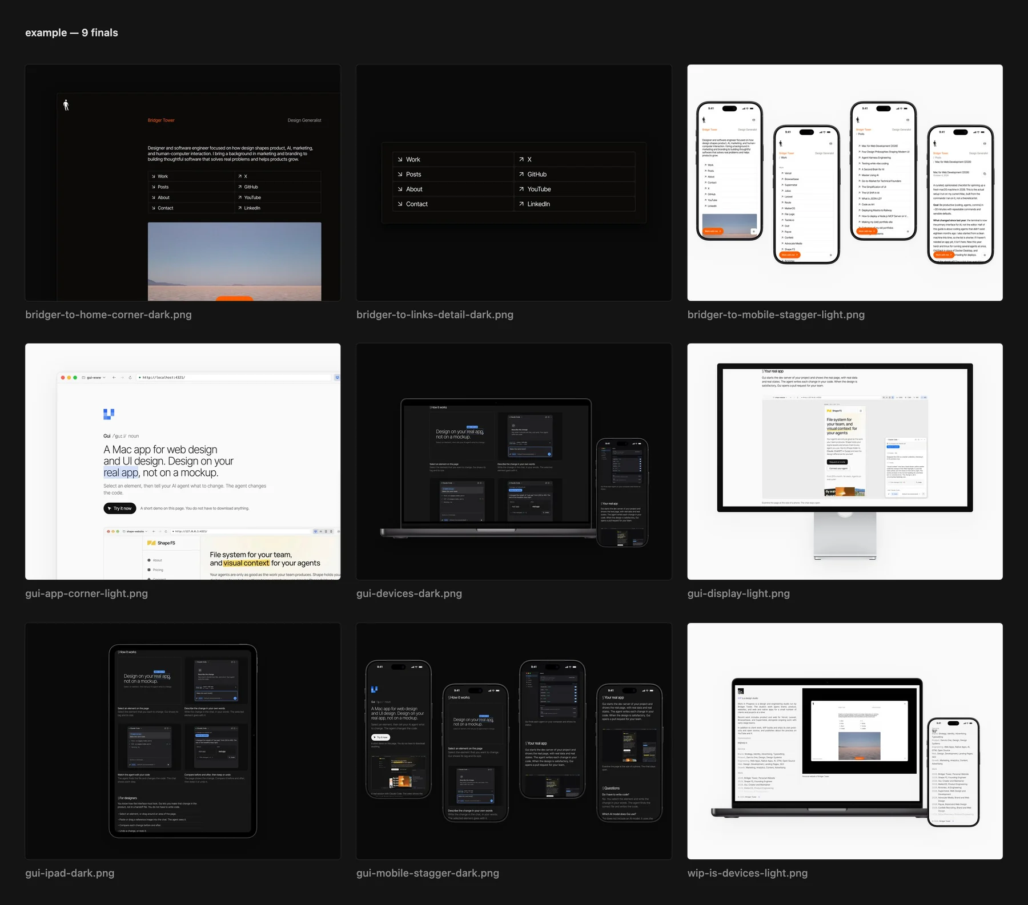This screenshot has width=1028, height=905.
Task: Open the gui-devices-dark.png thumbnail
Action: pyautogui.click(x=514, y=462)
